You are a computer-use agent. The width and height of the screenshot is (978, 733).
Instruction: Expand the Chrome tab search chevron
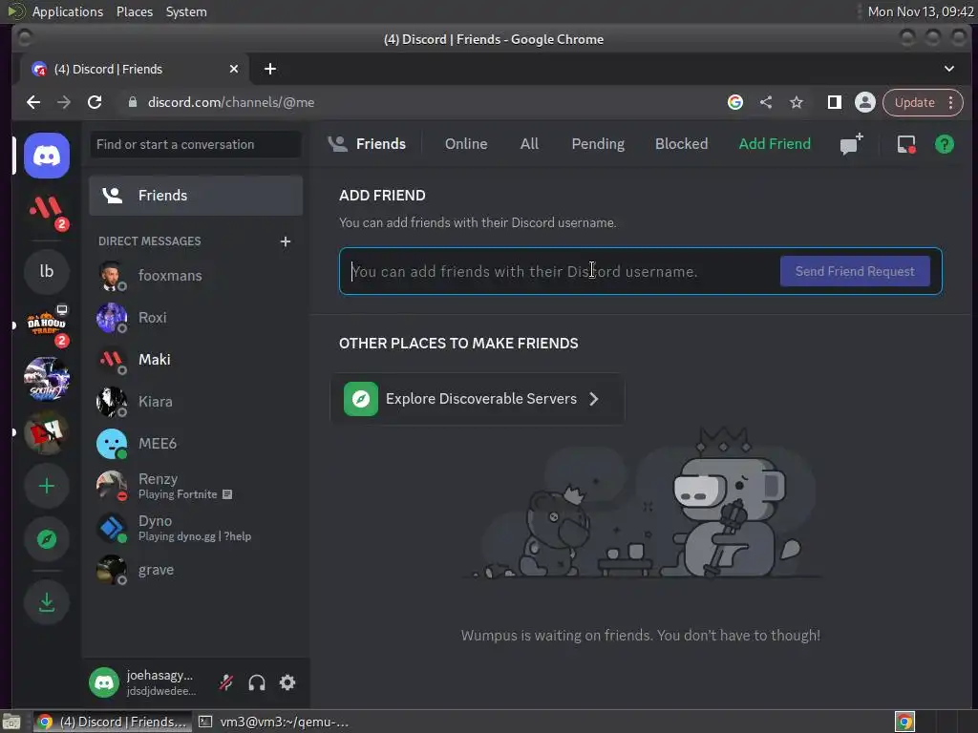coord(948,69)
